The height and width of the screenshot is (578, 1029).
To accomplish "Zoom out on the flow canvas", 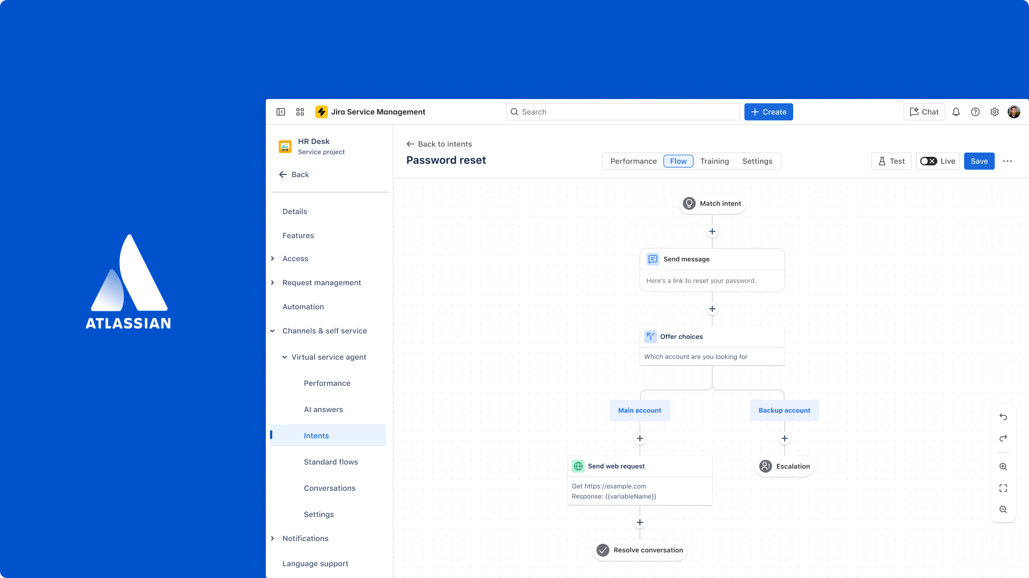I will pos(1003,509).
